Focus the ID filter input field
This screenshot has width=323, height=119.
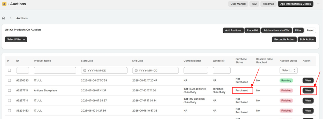pyautogui.click(x=23, y=70)
